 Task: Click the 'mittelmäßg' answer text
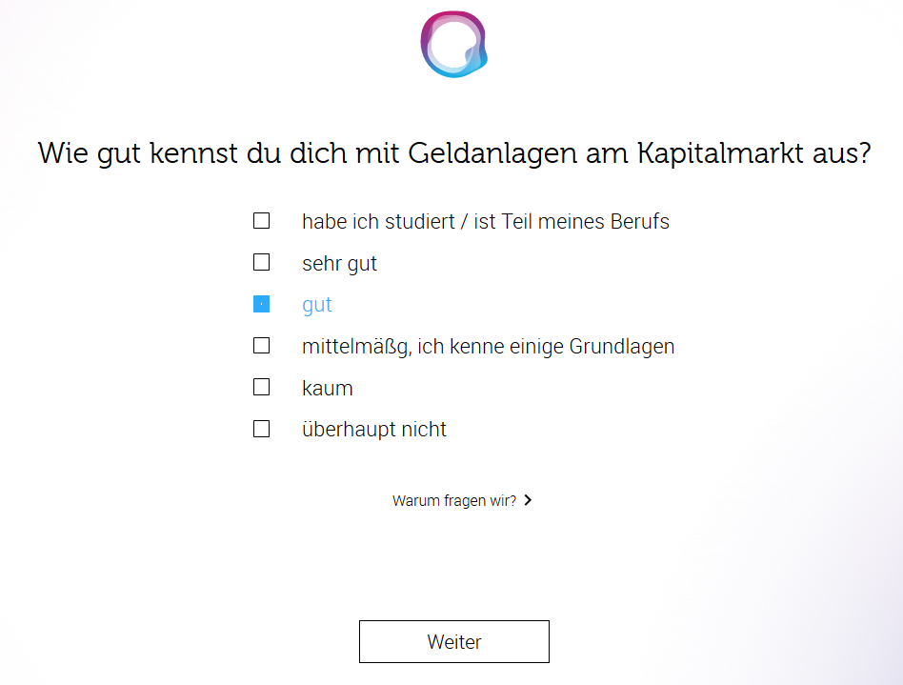(x=488, y=346)
